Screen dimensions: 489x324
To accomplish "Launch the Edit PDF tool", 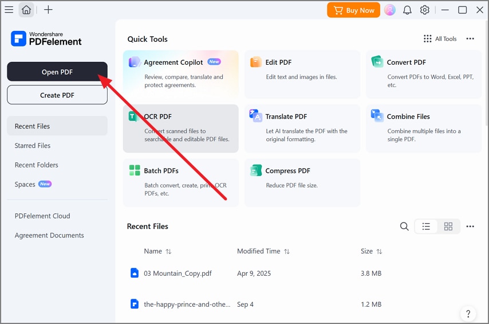I will click(x=302, y=75).
